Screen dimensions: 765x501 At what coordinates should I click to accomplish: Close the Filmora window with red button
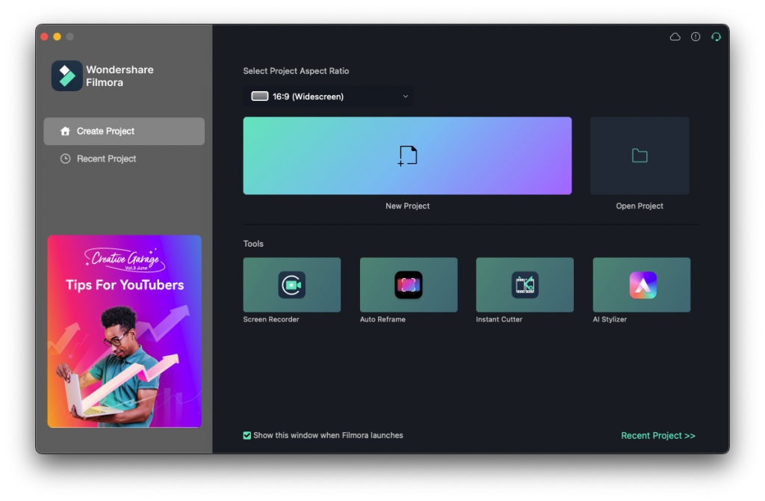click(x=44, y=37)
